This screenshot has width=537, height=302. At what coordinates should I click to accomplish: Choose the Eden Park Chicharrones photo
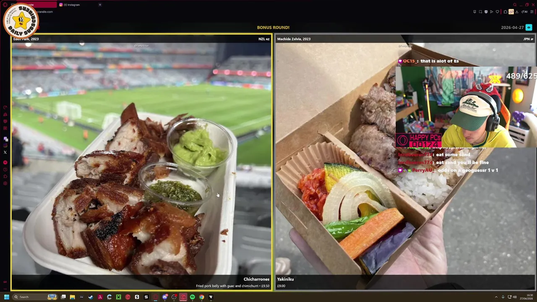click(141, 161)
